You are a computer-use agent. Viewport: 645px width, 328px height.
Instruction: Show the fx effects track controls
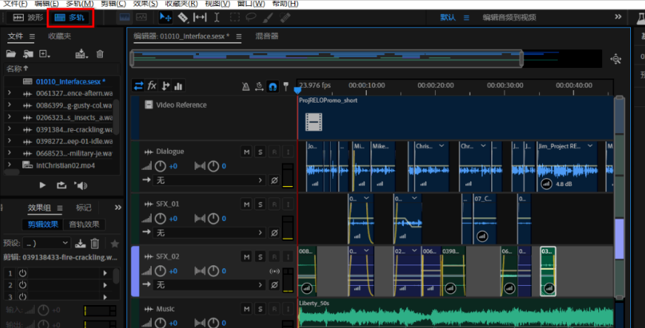[x=152, y=86]
